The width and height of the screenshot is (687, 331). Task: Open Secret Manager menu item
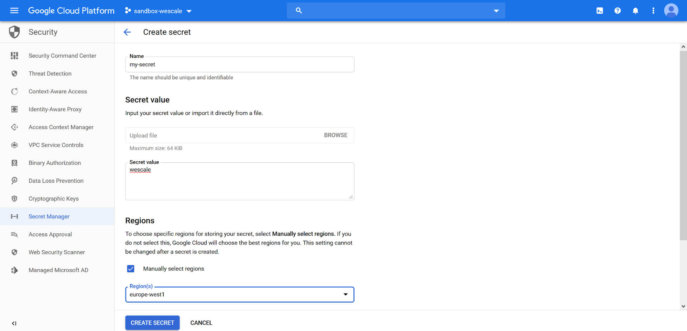tap(57, 216)
